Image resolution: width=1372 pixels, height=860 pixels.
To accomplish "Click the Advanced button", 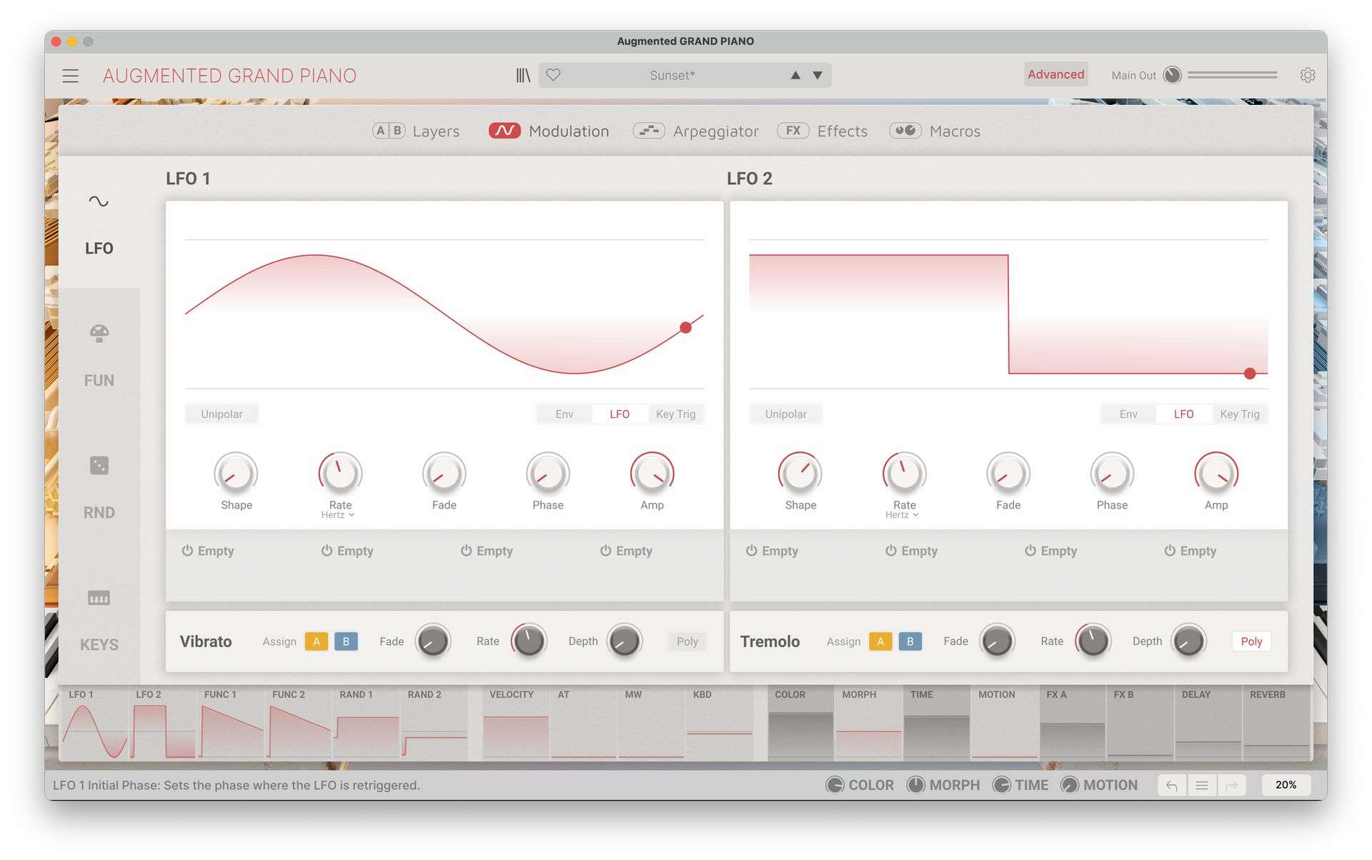I will click(1055, 74).
